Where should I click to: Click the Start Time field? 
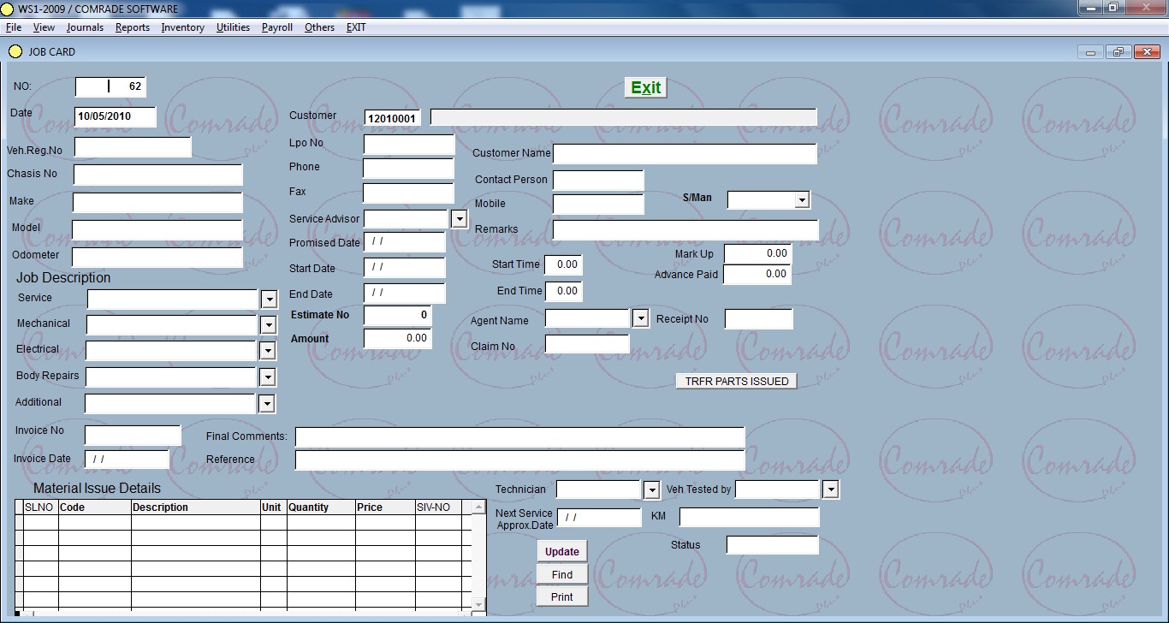click(563, 265)
